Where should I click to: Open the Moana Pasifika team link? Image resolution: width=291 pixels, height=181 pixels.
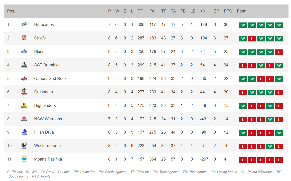48,159
